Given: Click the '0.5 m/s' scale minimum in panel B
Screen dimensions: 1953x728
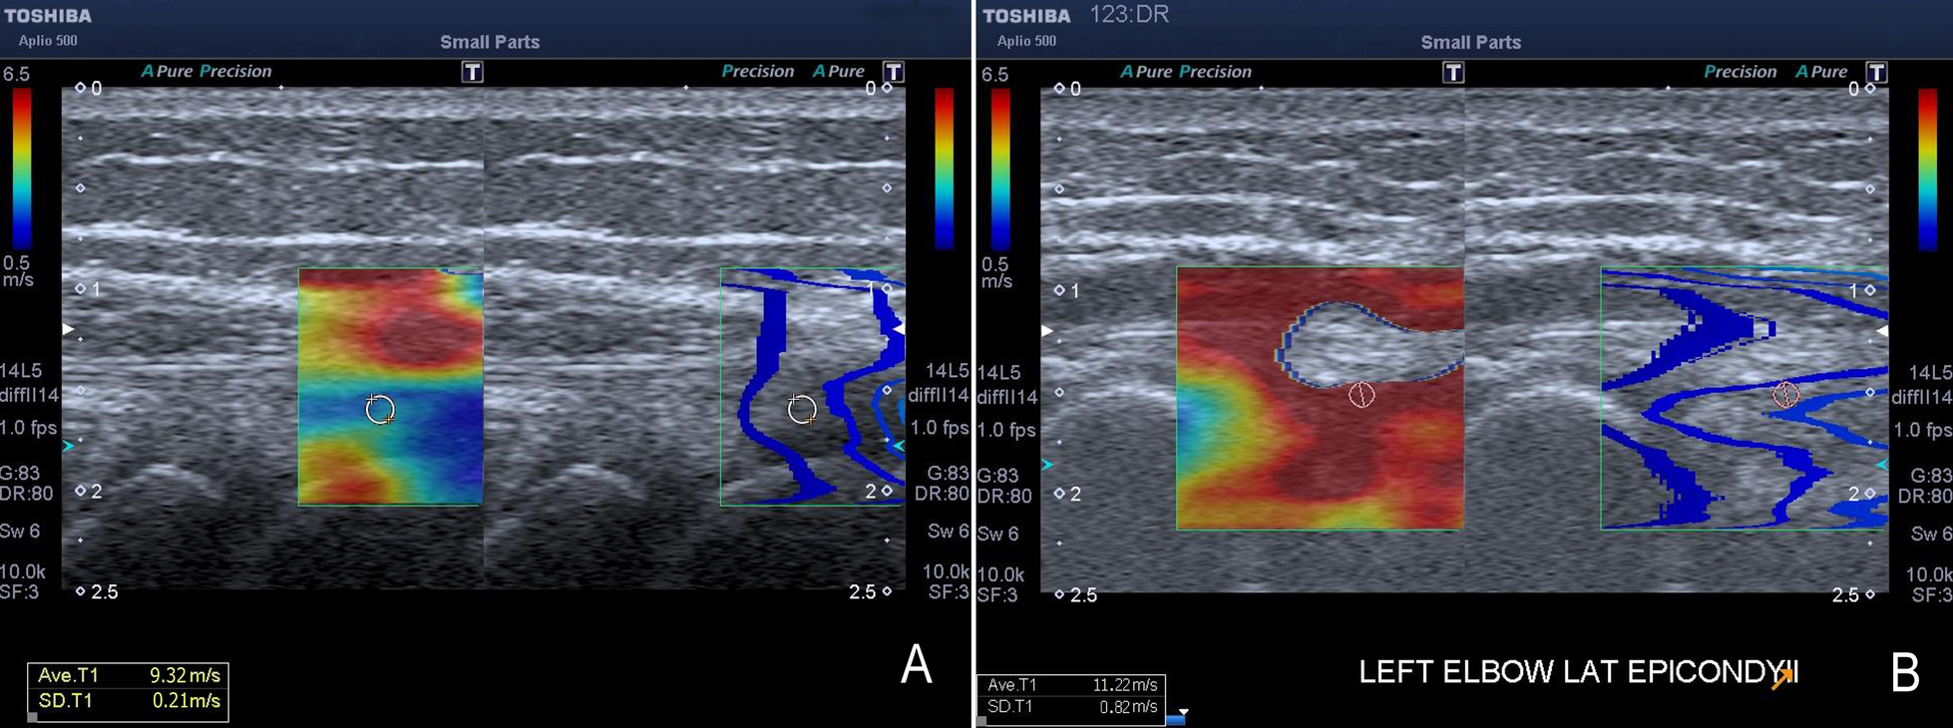Looking at the screenshot, I should pos(995,272).
